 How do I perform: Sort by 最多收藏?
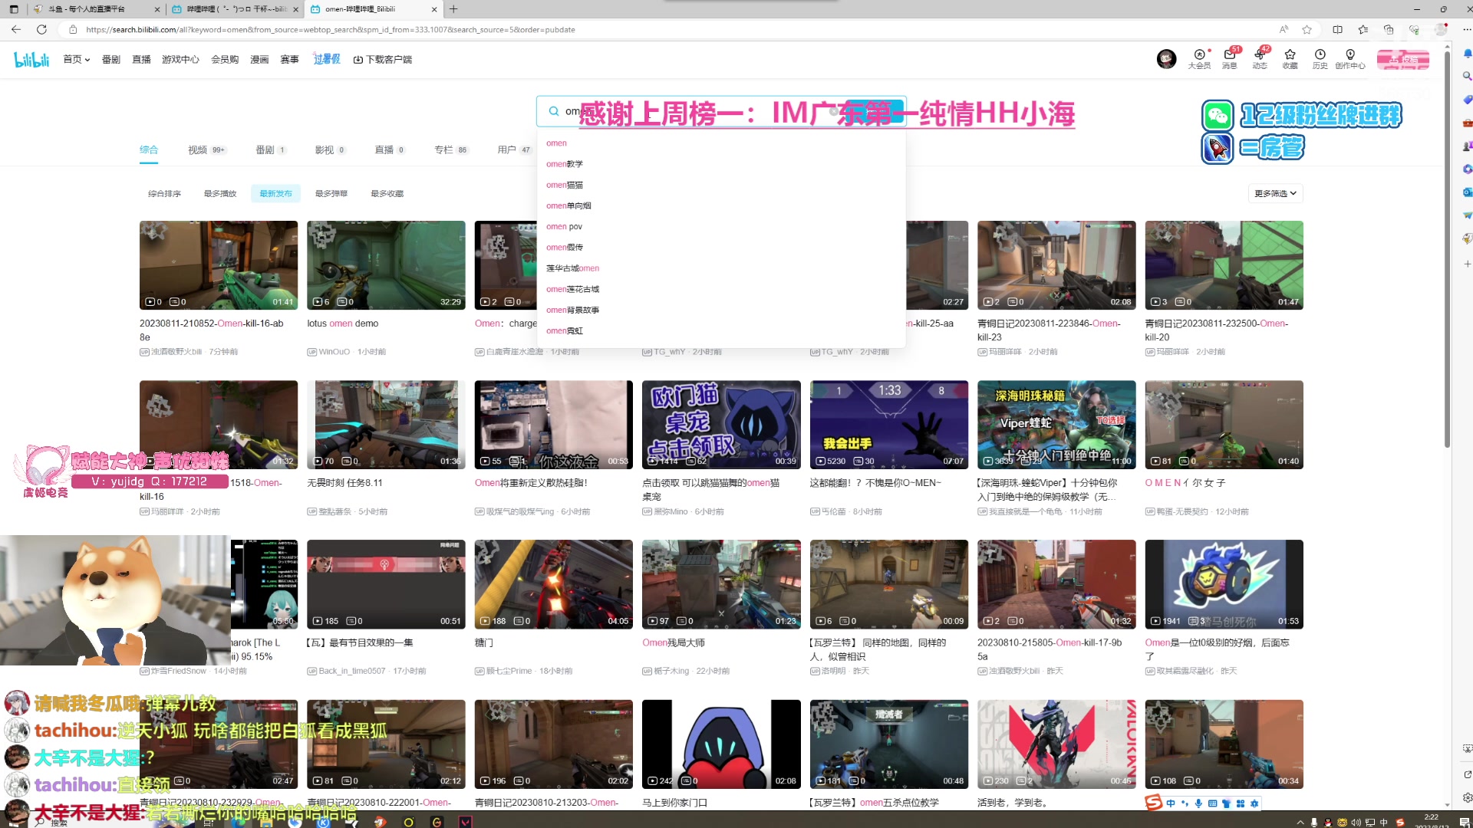387,193
